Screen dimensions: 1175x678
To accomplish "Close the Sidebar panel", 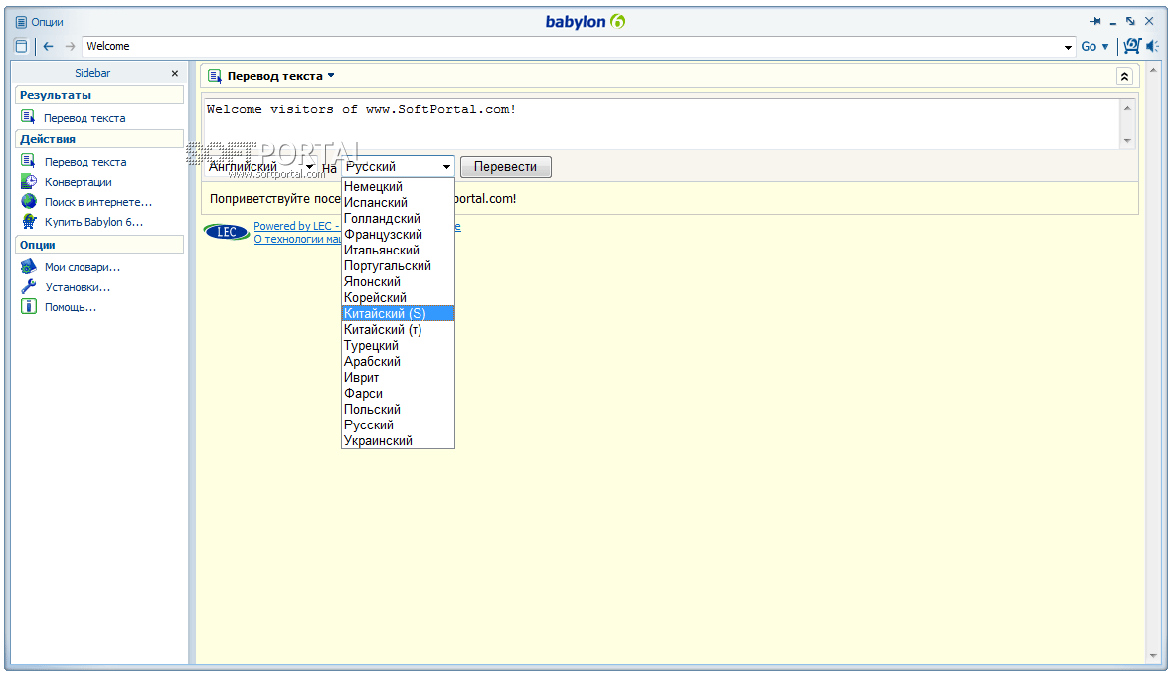I will click(175, 73).
